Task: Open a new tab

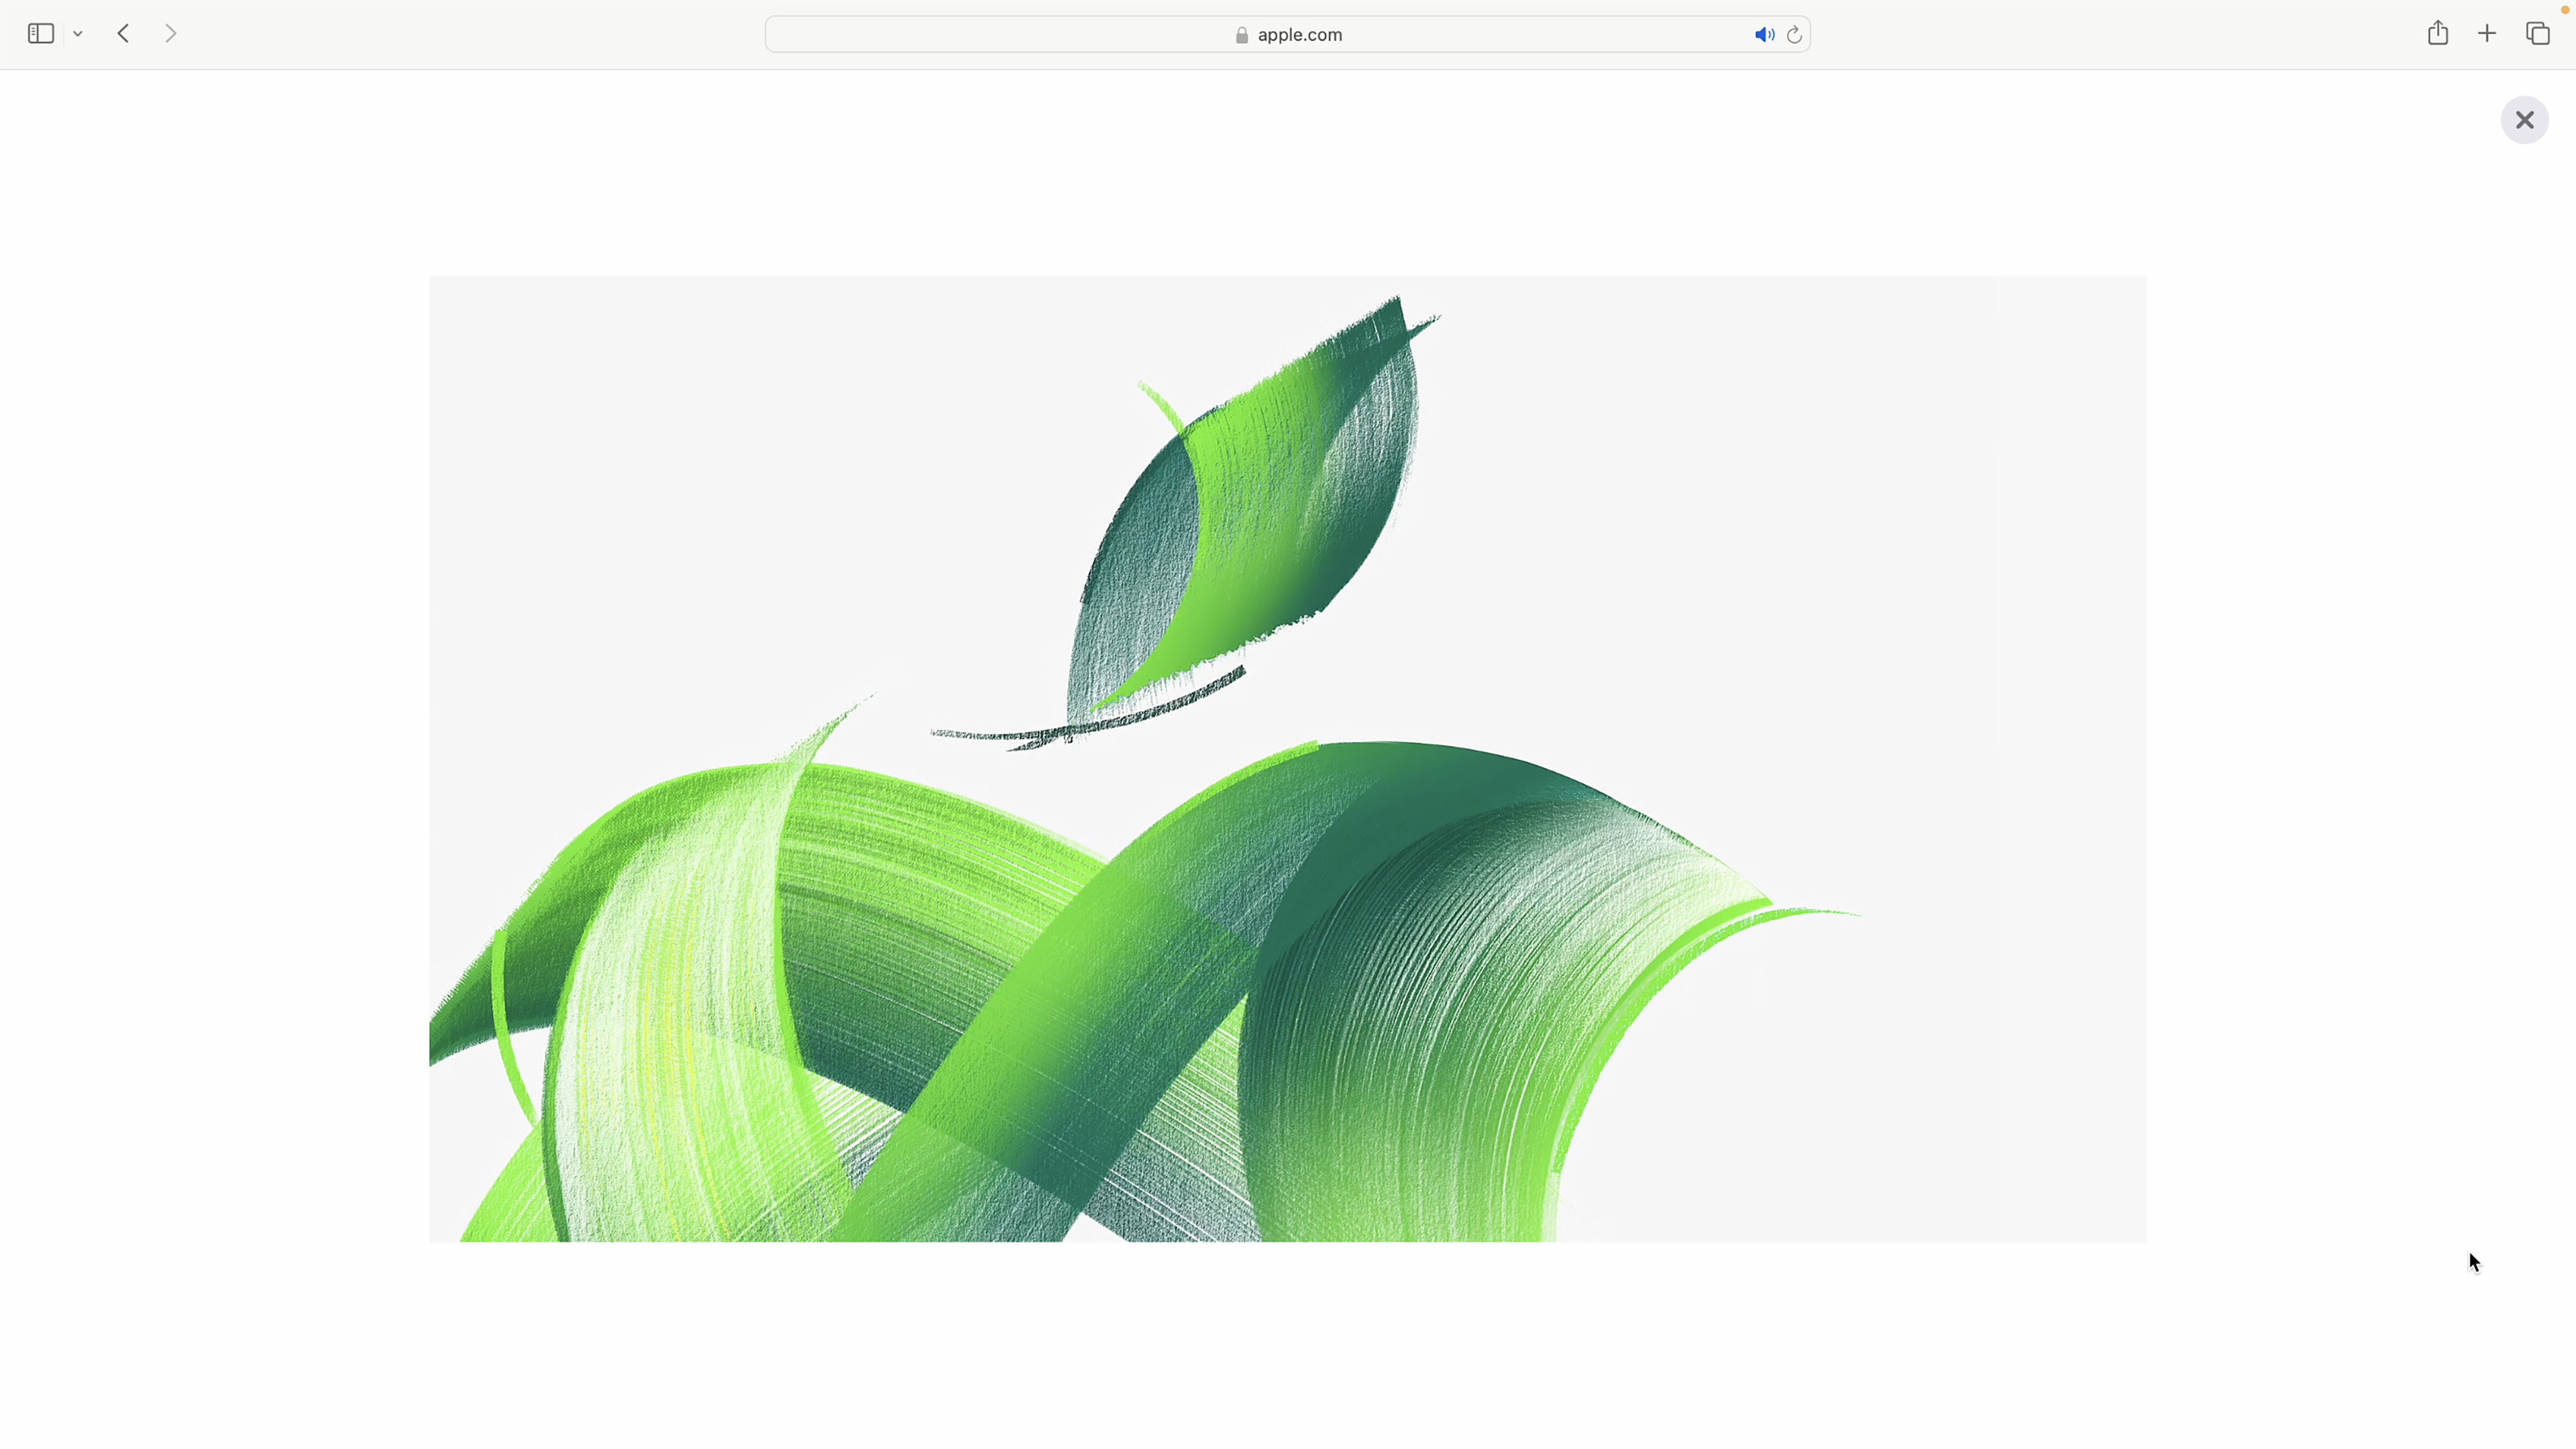Action: click(x=2486, y=34)
